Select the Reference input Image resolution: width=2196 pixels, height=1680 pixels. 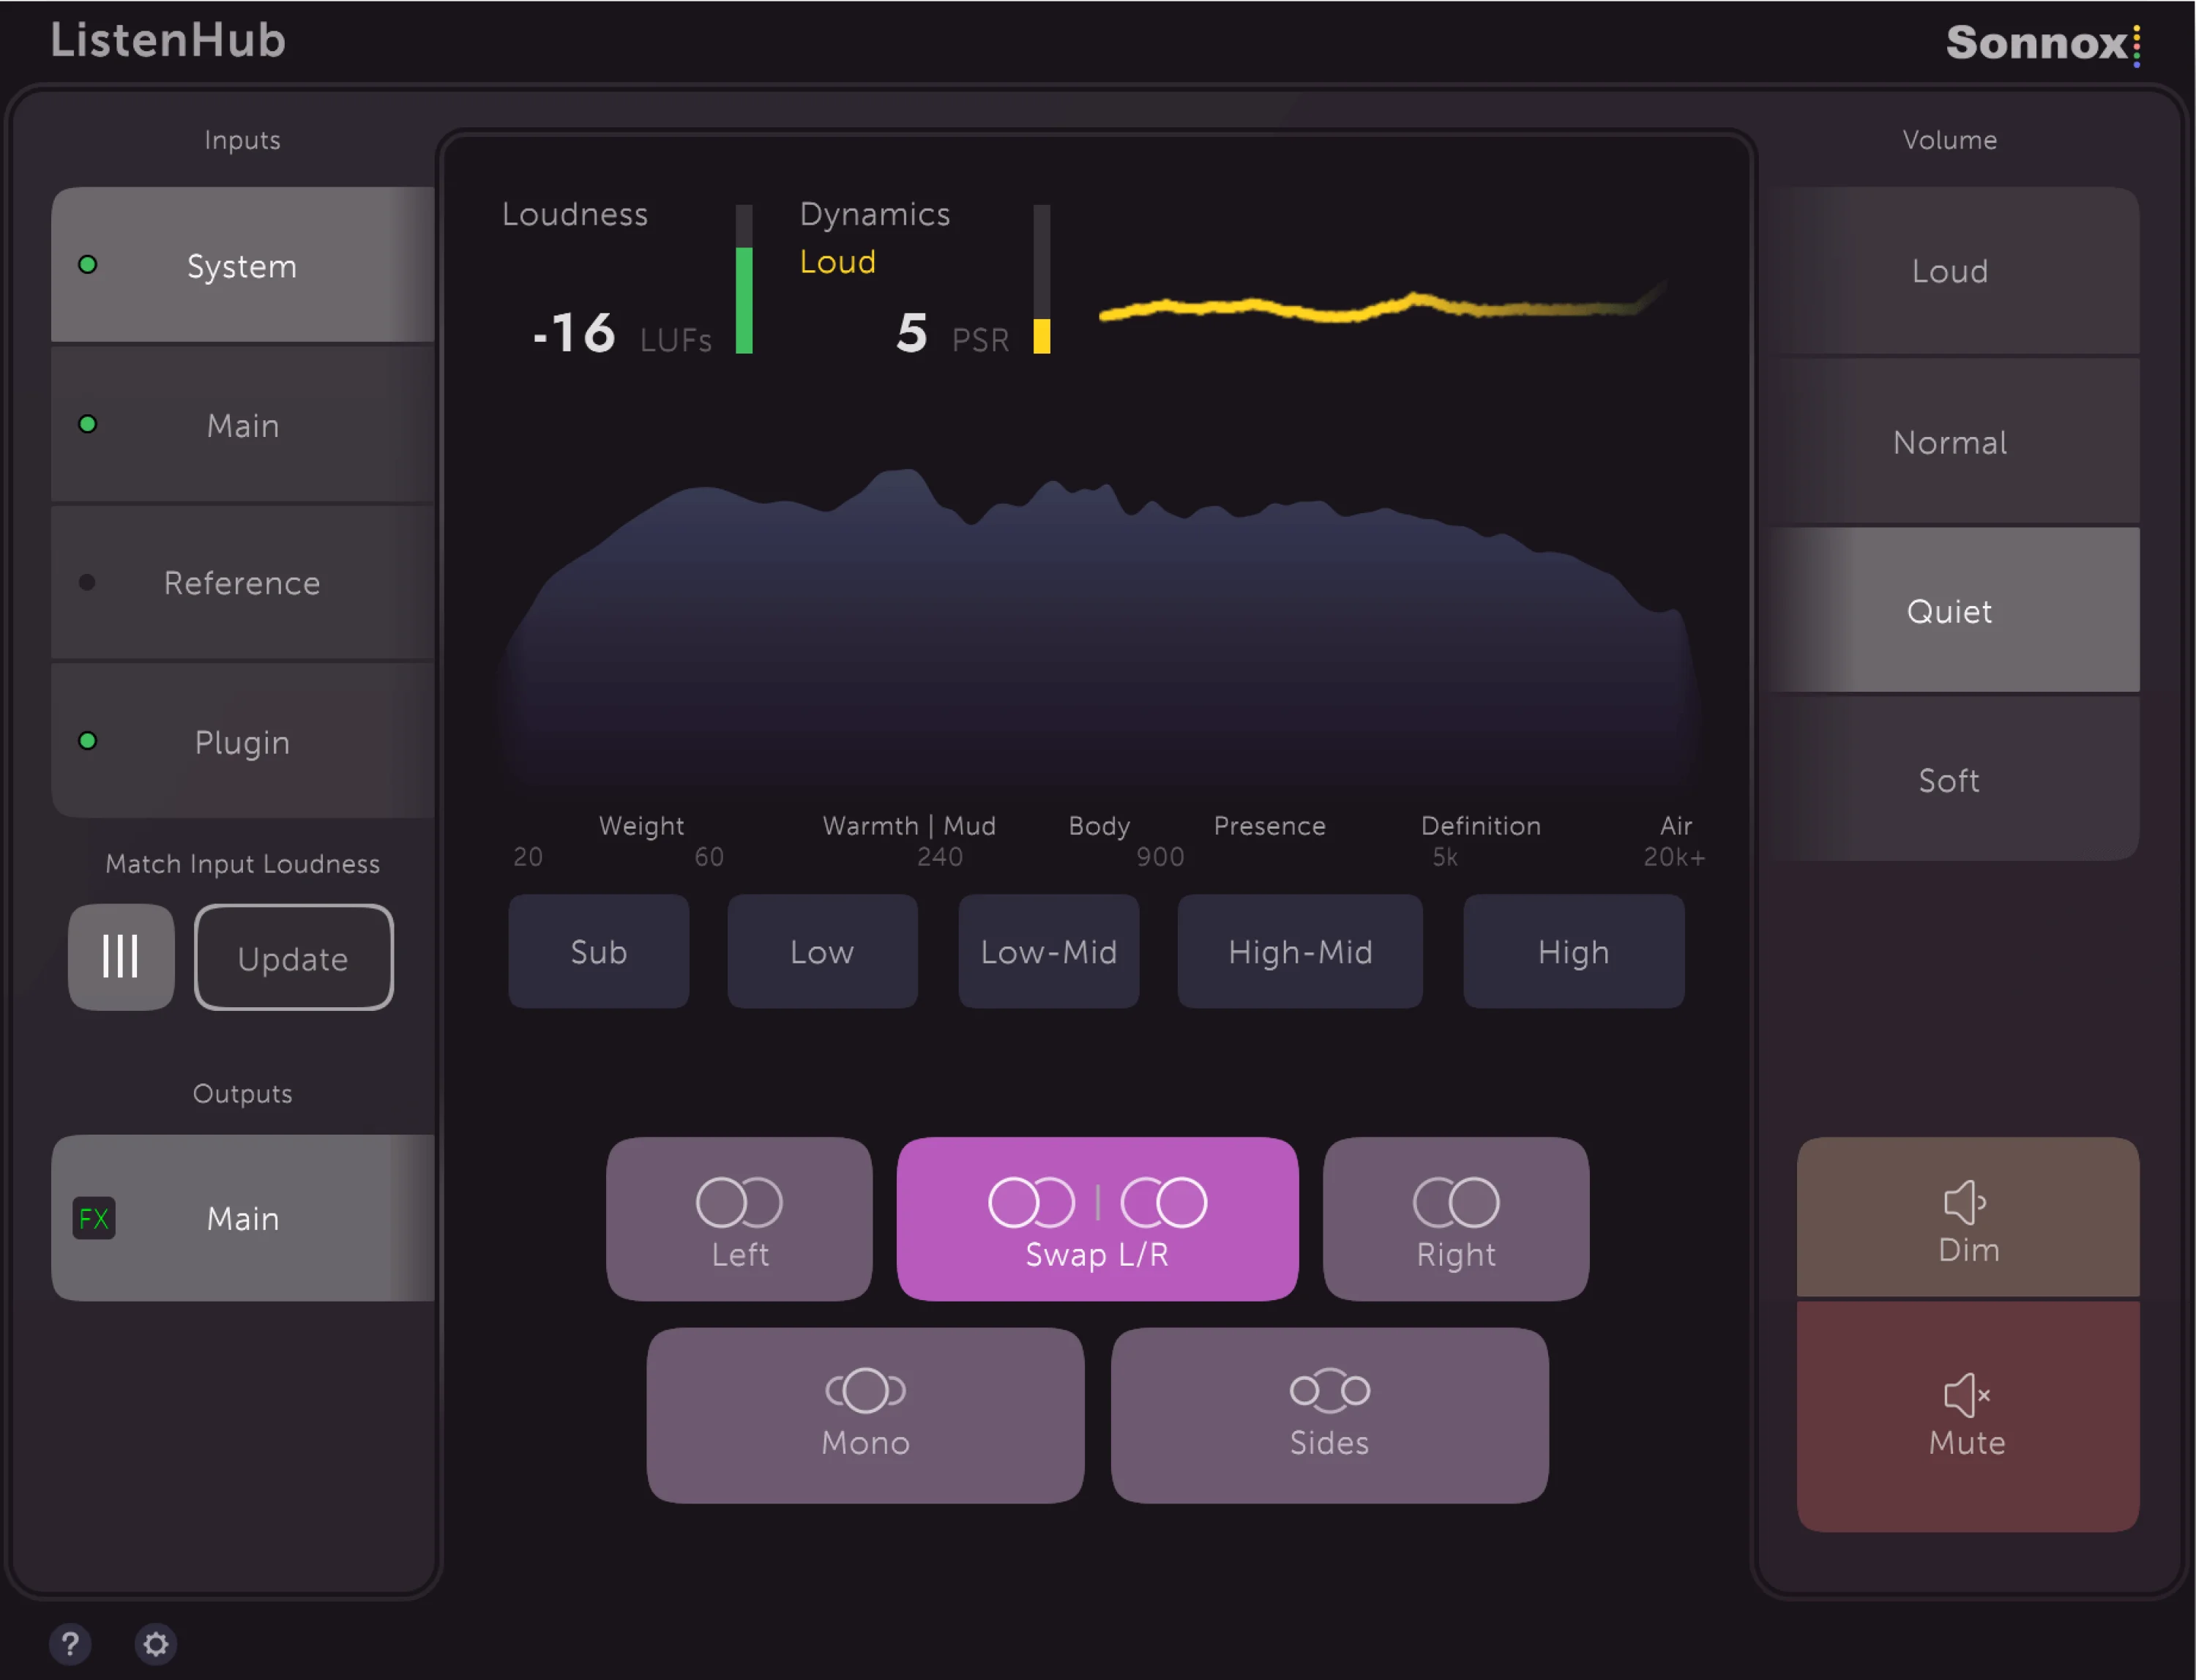(243, 583)
